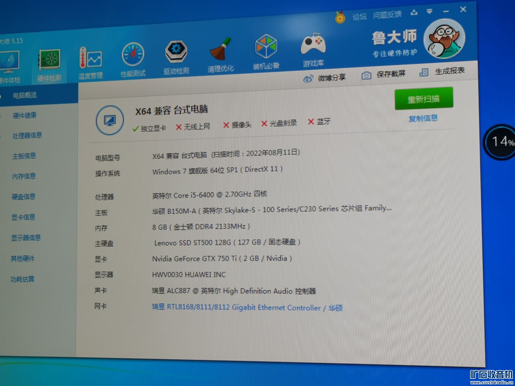Click the 瑞昱 ALC887 sound card text
515x386 pixels.
point(234,291)
